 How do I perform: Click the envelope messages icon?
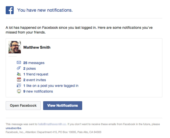click(x=19, y=62)
